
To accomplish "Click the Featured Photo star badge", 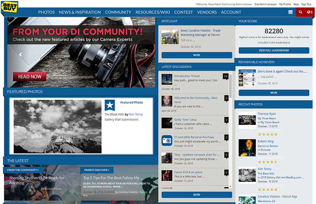I will click(110, 105).
